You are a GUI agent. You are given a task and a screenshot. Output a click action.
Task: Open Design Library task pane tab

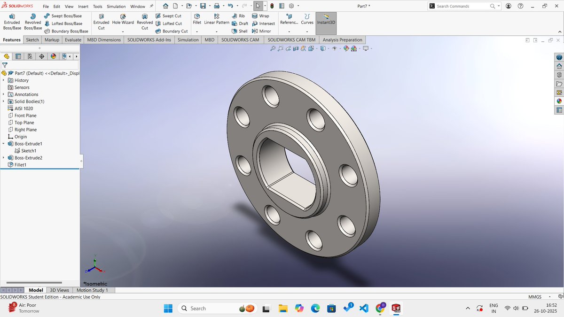coord(559,74)
